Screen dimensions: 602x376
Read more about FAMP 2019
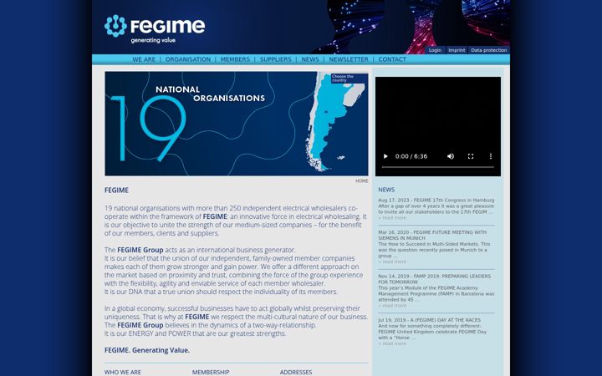pos(392,306)
